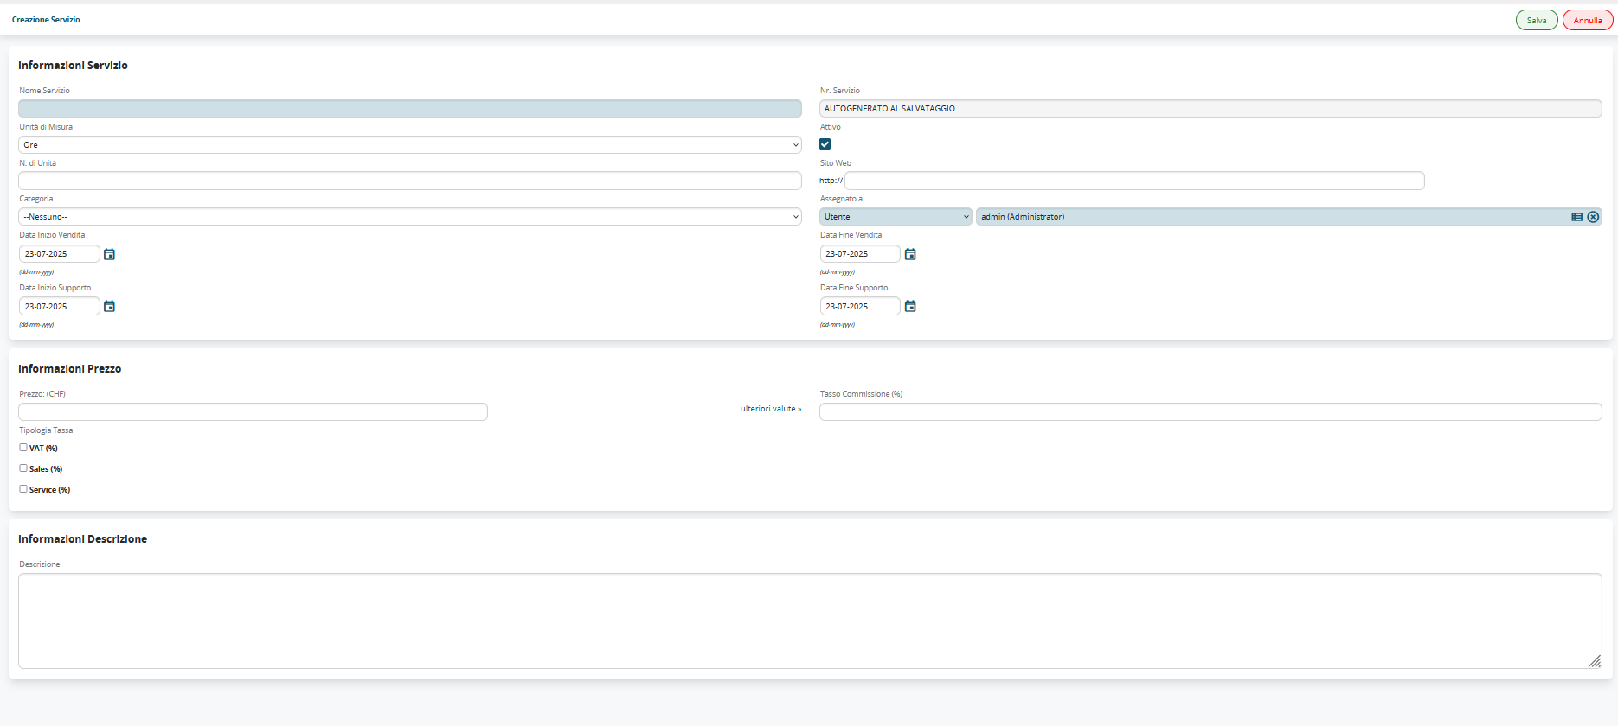
Task: Focus the Nome Servizio input field
Action: click(409, 109)
